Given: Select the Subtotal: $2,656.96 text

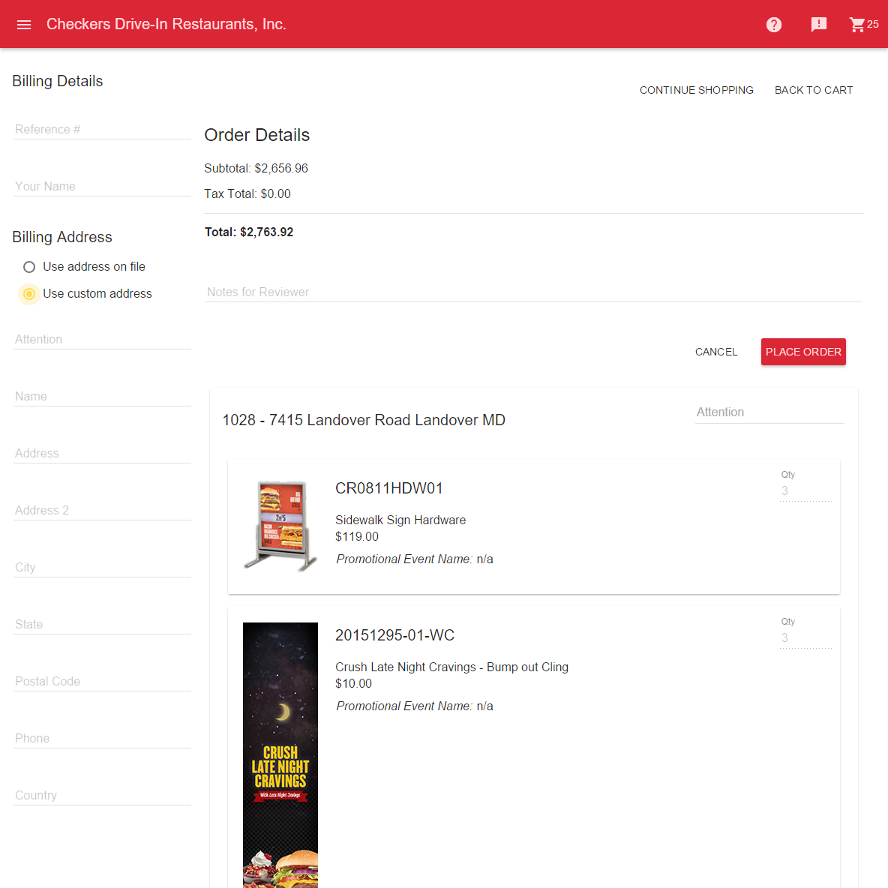Looking at the screenshot, I should [256, 169].
